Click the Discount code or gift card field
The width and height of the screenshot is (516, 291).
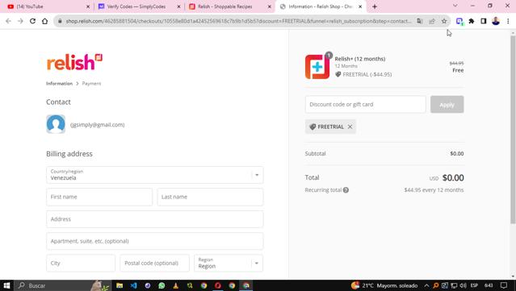[365, 105]
